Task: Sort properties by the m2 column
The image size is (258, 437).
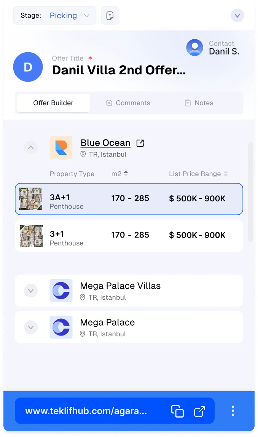Action: pos(127,174)
